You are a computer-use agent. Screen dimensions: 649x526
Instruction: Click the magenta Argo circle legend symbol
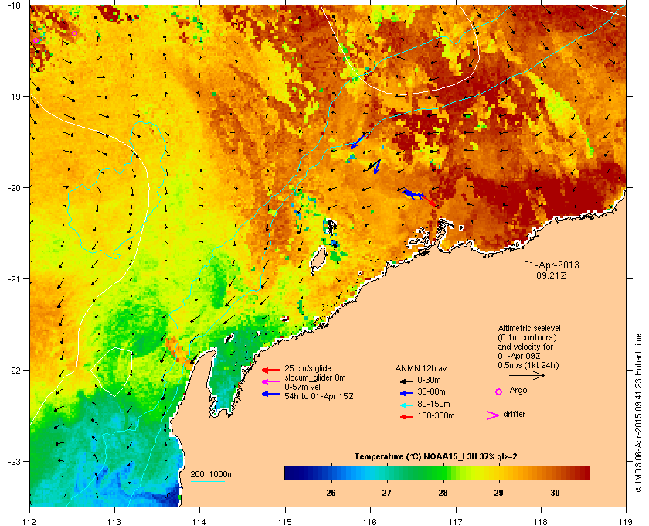click(x=499, y=391)
